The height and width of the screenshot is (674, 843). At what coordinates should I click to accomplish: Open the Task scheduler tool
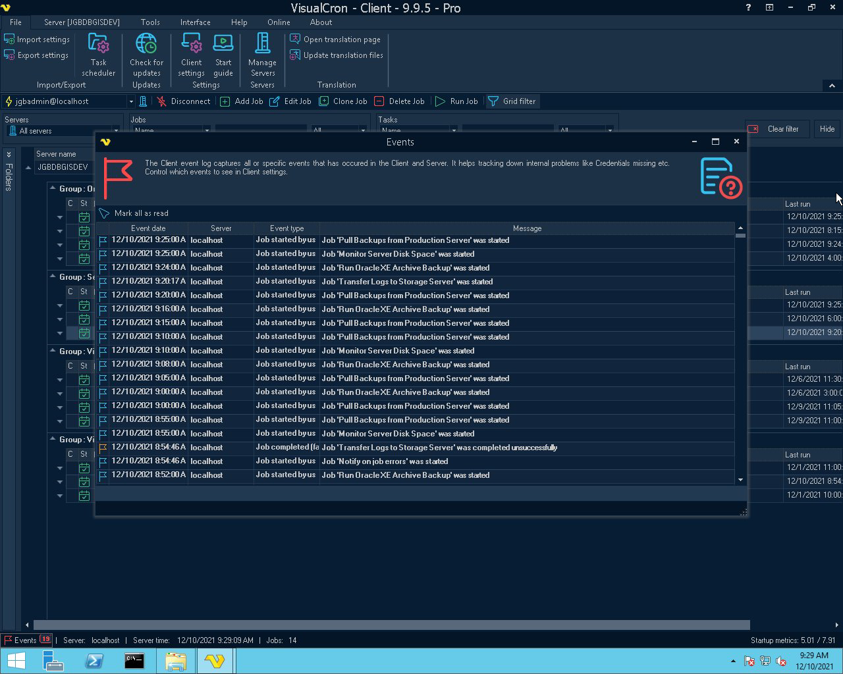(98, 55)
